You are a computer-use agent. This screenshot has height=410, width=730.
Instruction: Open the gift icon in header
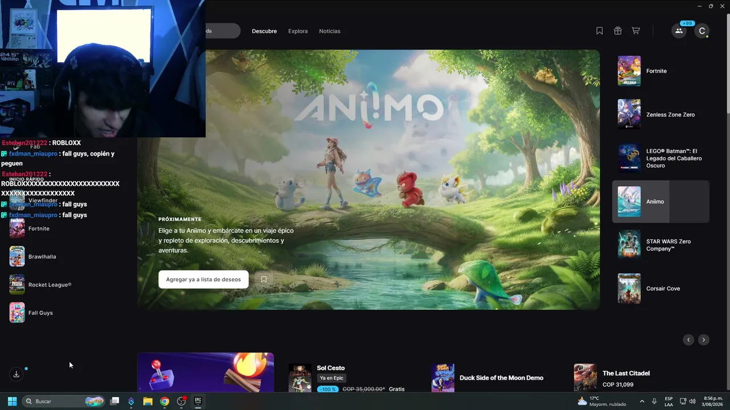[x=618, y=31]
